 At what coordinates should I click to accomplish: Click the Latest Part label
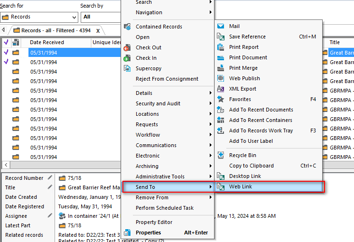pyautogui.click(x=18, y=225)
